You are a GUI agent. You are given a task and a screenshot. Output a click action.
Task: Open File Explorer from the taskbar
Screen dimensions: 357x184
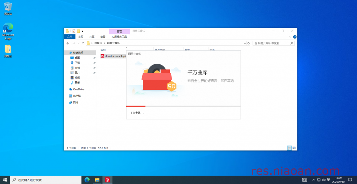(x=97, y=180)
